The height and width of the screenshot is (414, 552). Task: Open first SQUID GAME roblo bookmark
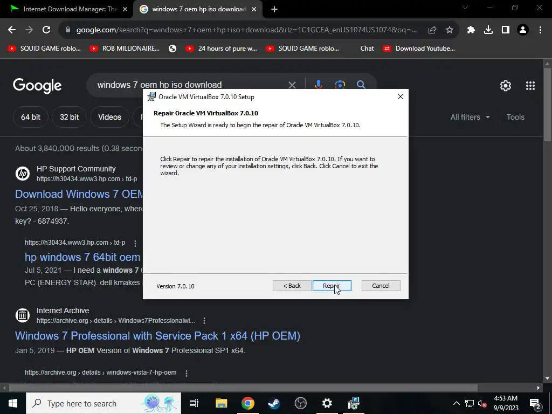(44, 49)
